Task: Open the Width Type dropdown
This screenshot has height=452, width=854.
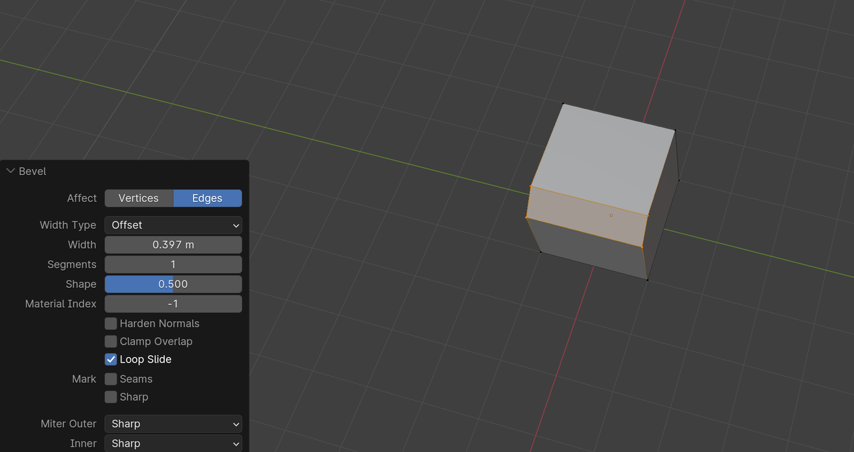Action: (173, 225)
